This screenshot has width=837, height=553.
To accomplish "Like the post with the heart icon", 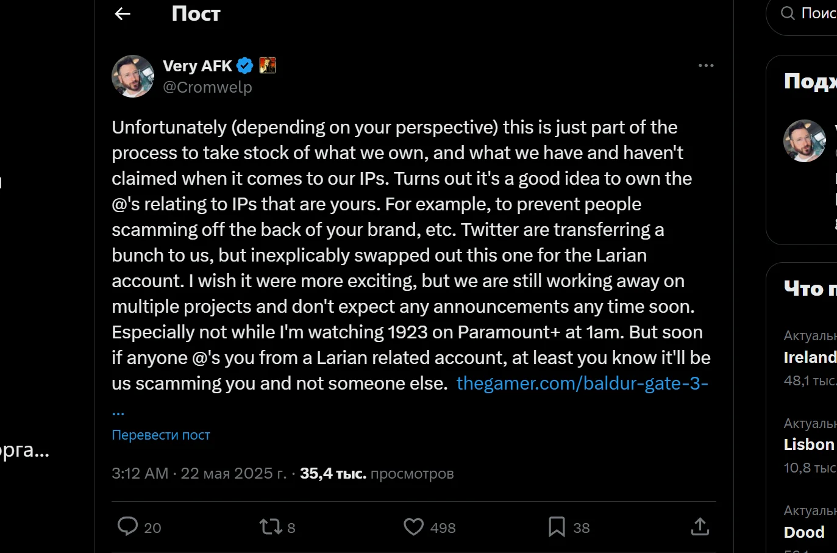I will pos(413,527).
